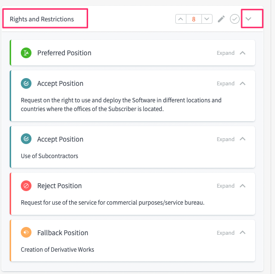Click the teal icon of first Accept Position
Image resolution: width=275 pixels, height=274 pixels.
[26, 83]
